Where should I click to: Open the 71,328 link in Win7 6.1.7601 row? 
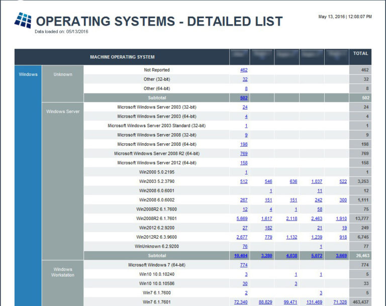point(340,302)
